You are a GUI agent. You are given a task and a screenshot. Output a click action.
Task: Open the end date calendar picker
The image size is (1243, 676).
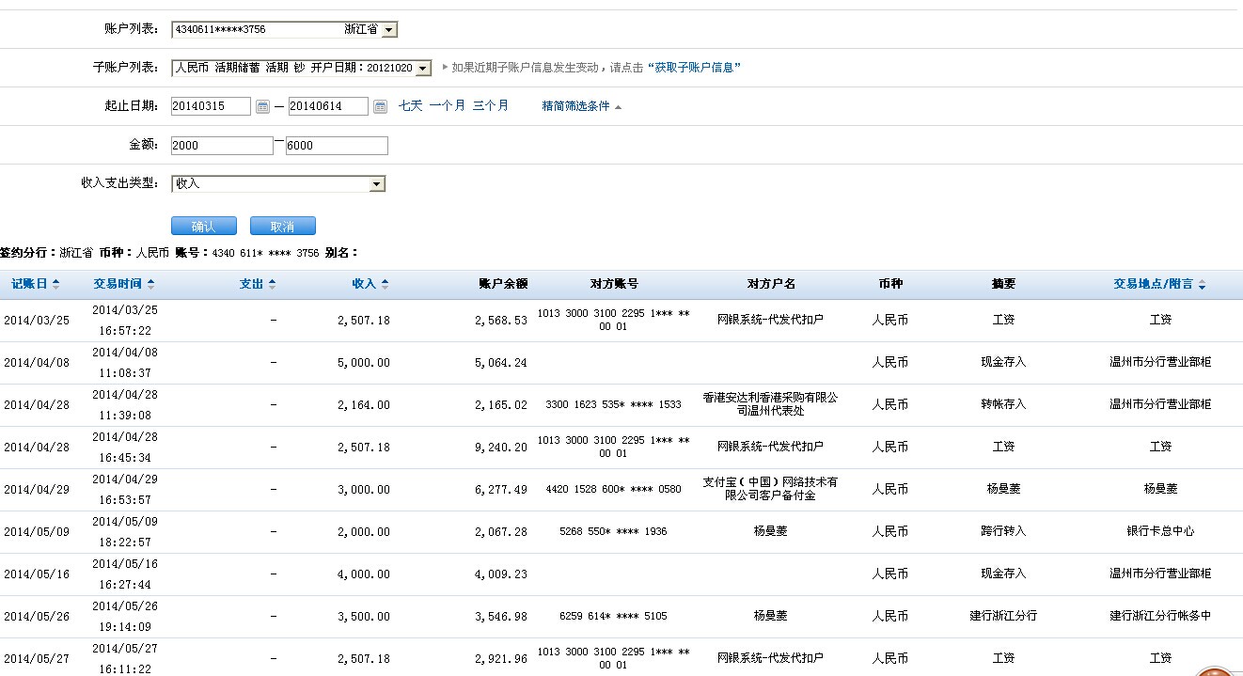pyautogui.click(x=380, y=107)
